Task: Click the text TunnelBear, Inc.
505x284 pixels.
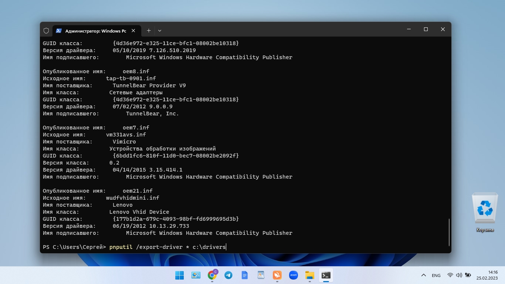Action: pyautogui.click(x=153, y=114)
